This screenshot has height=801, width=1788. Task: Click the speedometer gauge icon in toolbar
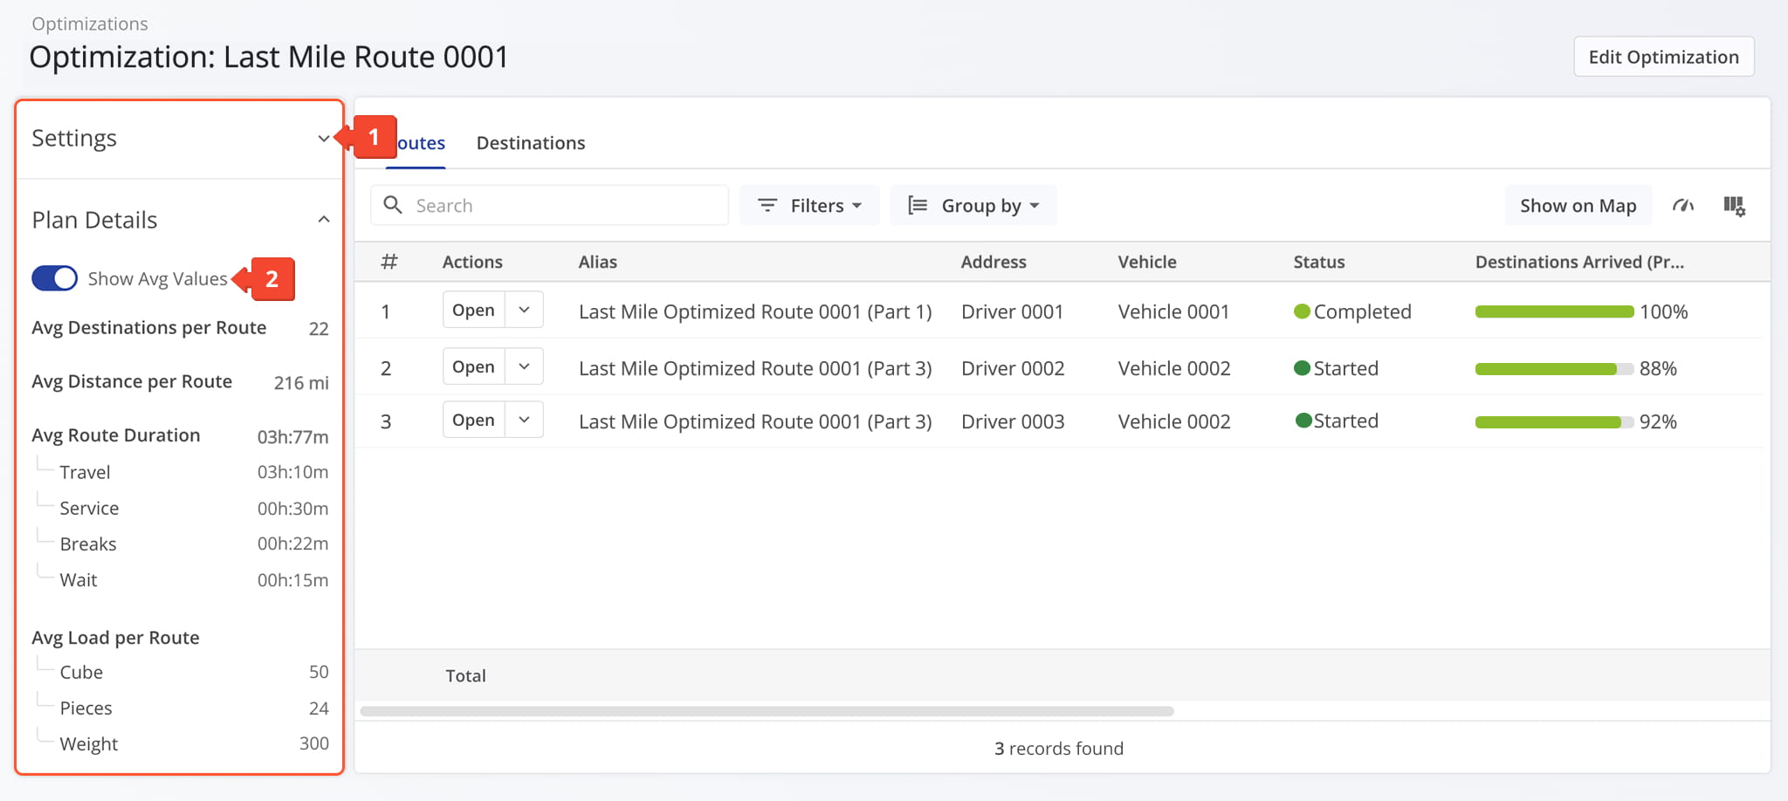[1682, 206]
